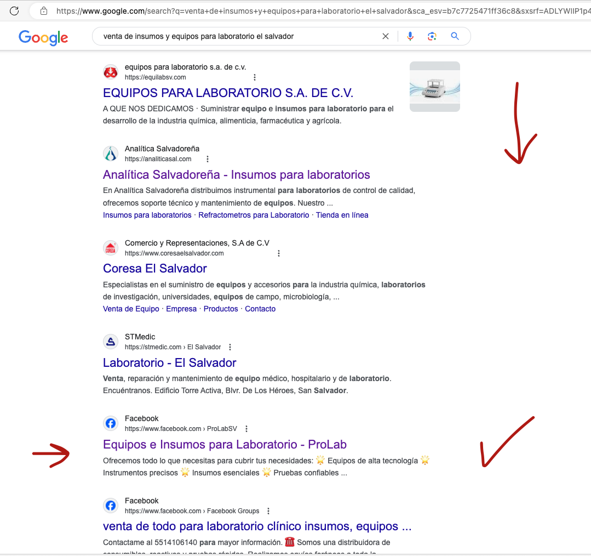This screenshot has height=556, width=591.
Task: Click the lock site-info icon in address bar
Action: (x=44, y=11)
